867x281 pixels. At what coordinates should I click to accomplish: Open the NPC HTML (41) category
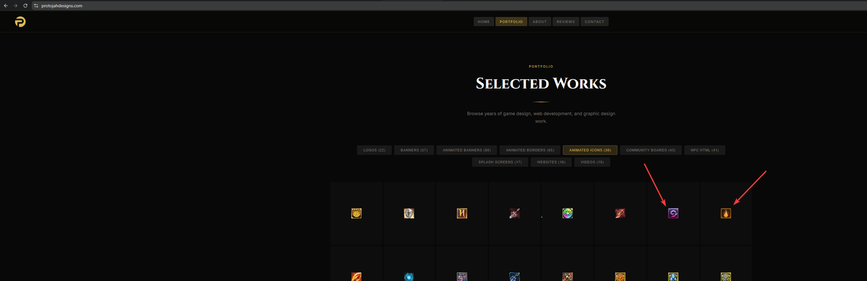pos(705,150)
